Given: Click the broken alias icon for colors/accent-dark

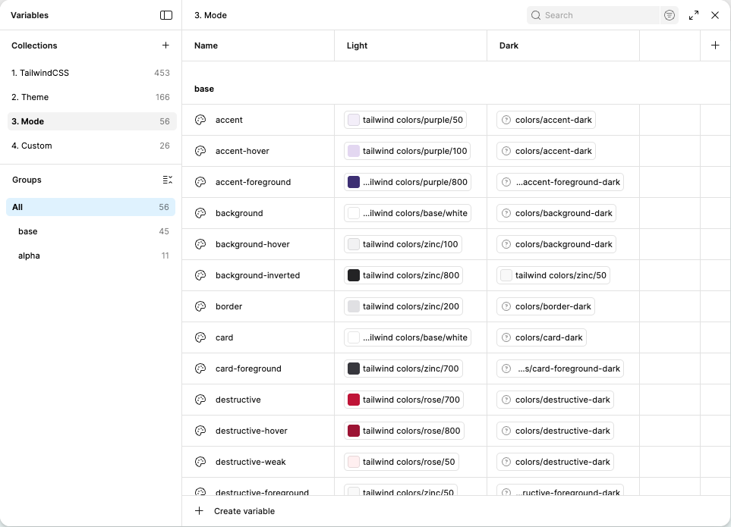Looking at the screenshot, I should (506, 120).
